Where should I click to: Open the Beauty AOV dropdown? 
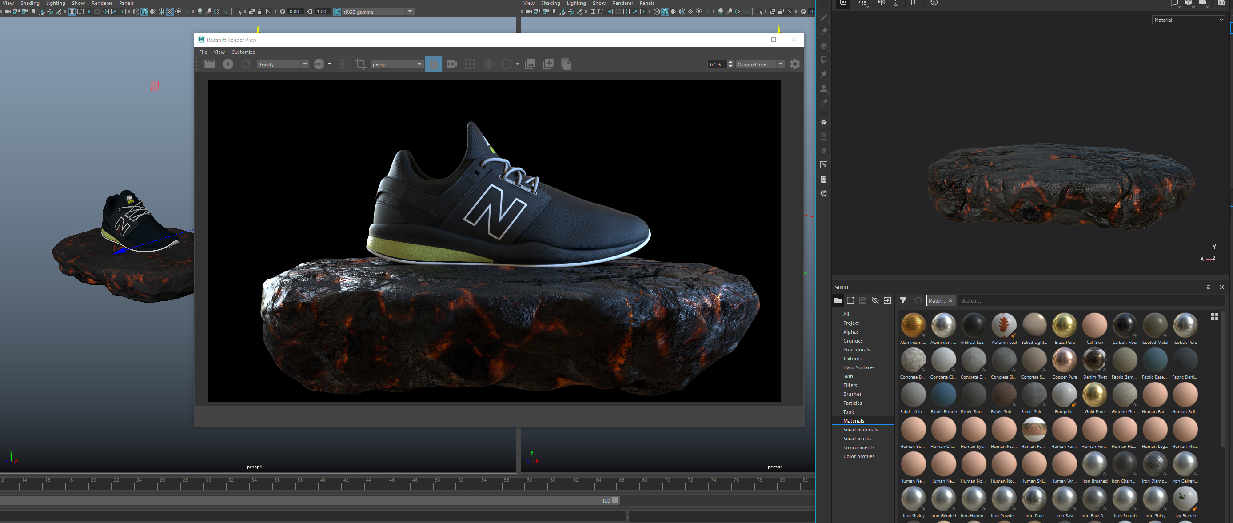[x=283, y=64]
